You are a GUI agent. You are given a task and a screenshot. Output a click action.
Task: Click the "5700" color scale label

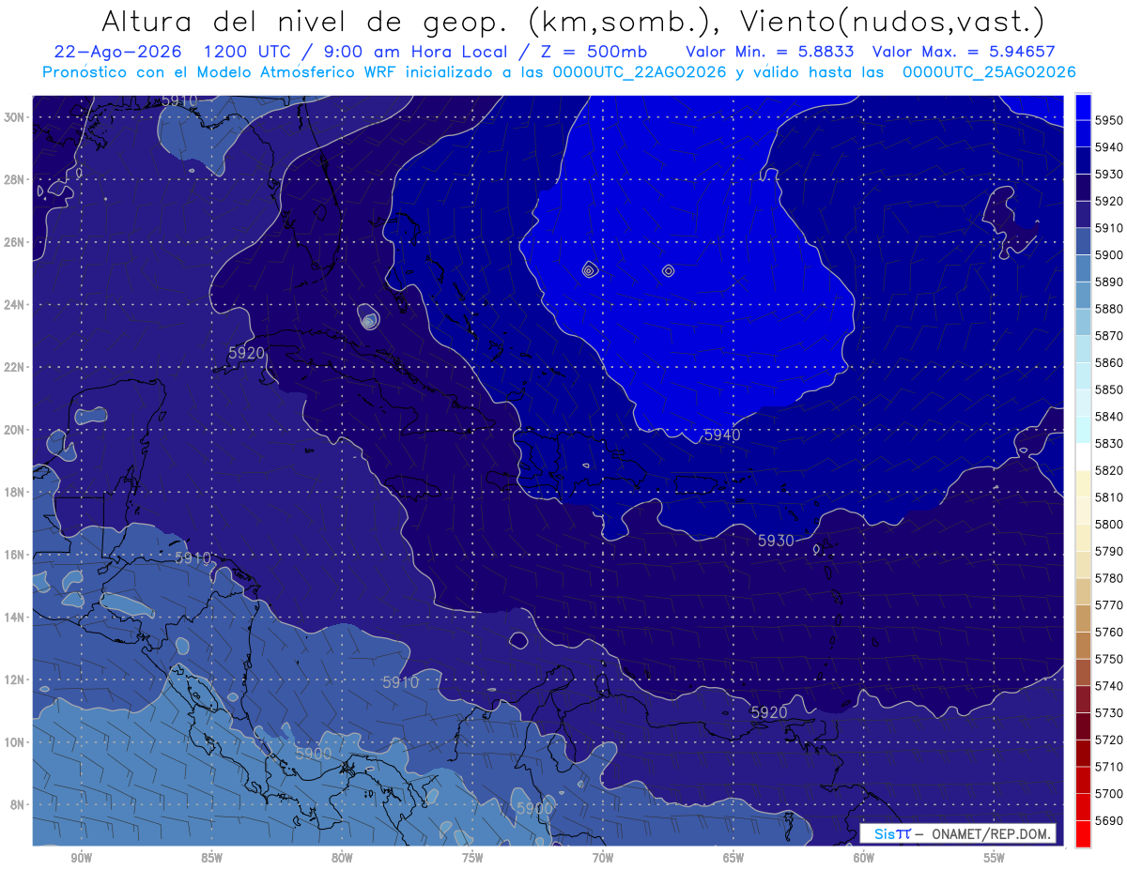[1109, 793]
